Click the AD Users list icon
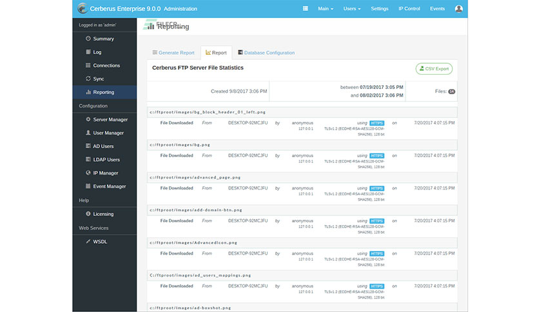This screenshot has height=312, width=539. point(88,146)
